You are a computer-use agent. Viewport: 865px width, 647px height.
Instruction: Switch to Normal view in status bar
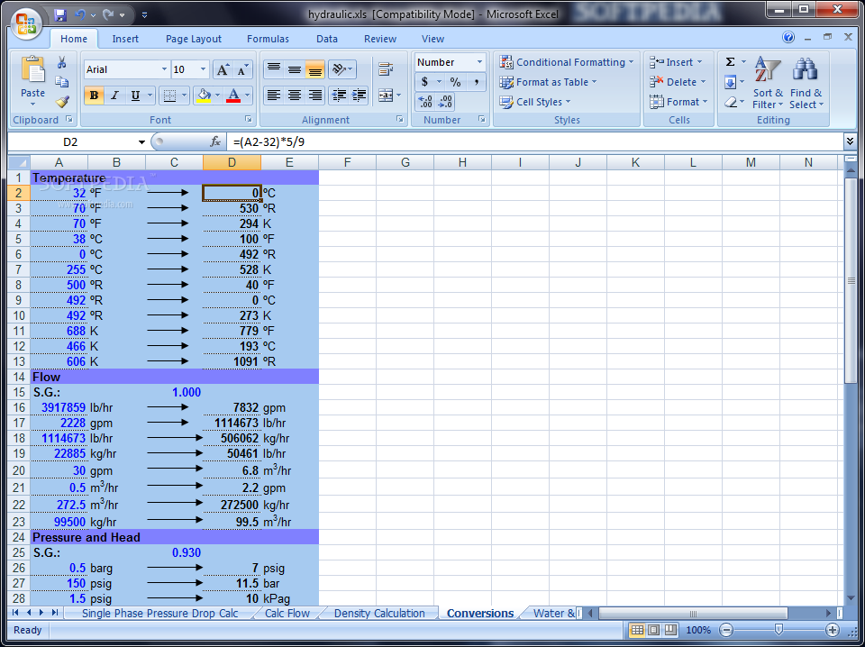click(637, 630)
